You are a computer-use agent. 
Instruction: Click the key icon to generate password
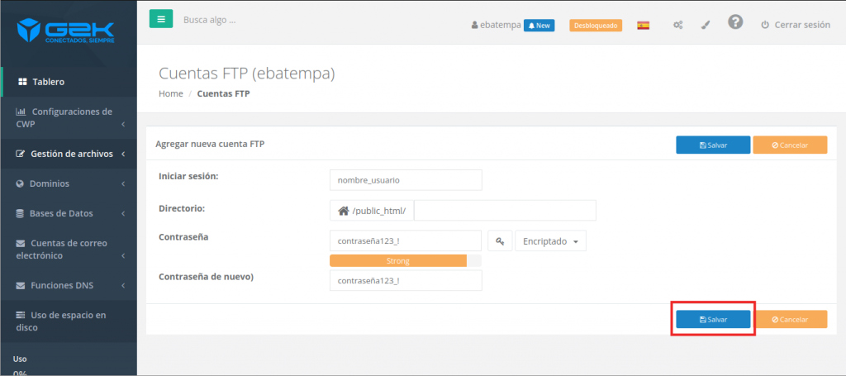[x=500, y=240]
